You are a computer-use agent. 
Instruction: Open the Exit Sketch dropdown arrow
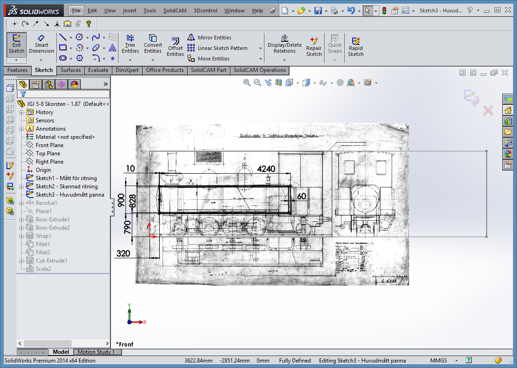[x=16, y=60]
